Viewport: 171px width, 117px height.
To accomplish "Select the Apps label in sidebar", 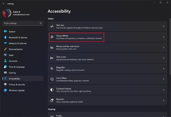I will (x=11, y=55).
